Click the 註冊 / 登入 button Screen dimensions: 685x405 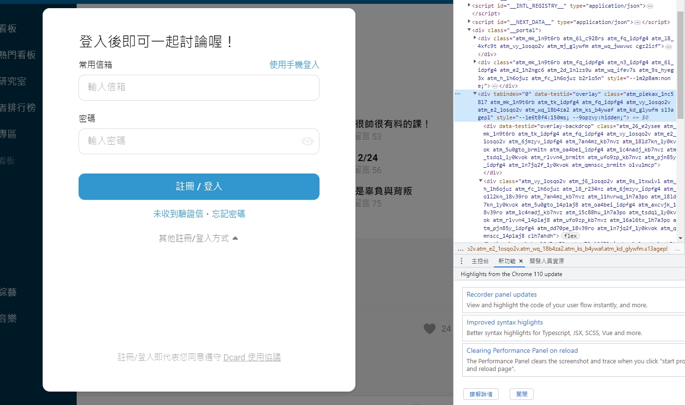199,186
